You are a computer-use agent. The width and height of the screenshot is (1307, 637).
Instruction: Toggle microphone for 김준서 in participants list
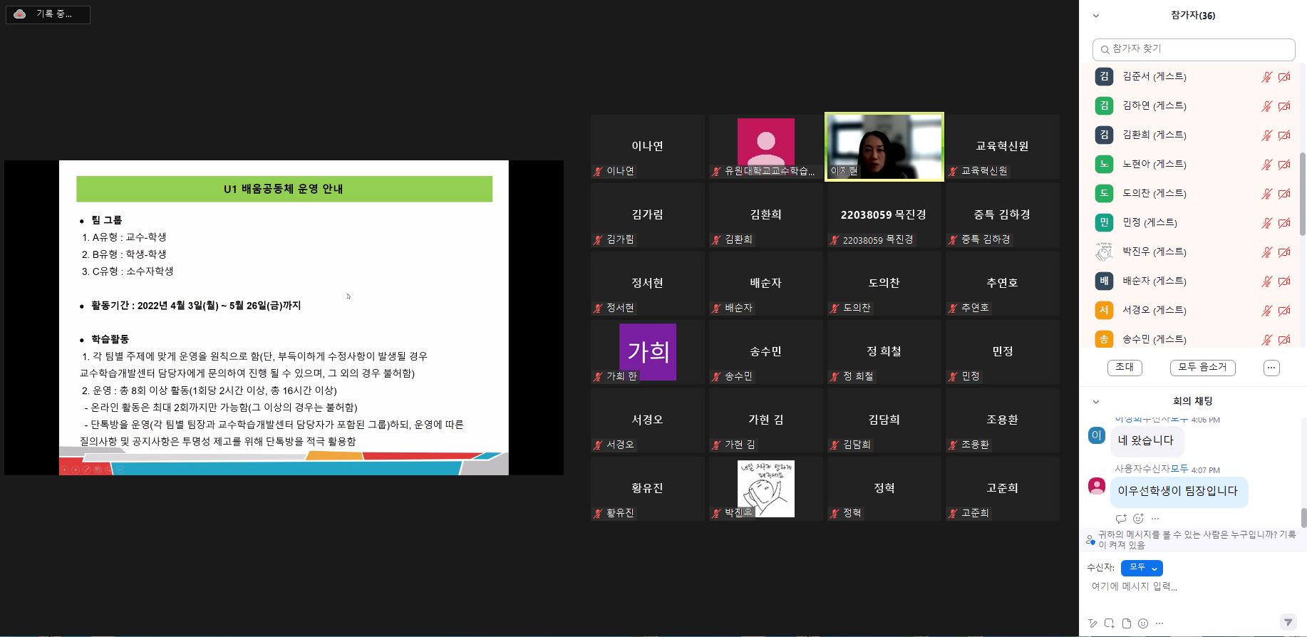click(x=1266, y=77)
